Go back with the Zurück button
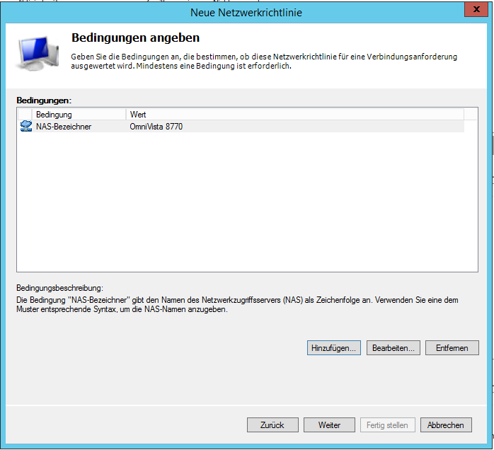Image resolution: width=494 pixels, height=450 pixels. pos(272,425)
